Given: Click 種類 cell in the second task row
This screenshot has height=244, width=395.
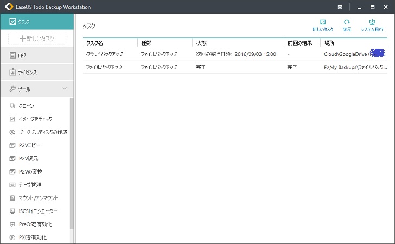Looking at the screenshot, I should [x=158, y=67].
